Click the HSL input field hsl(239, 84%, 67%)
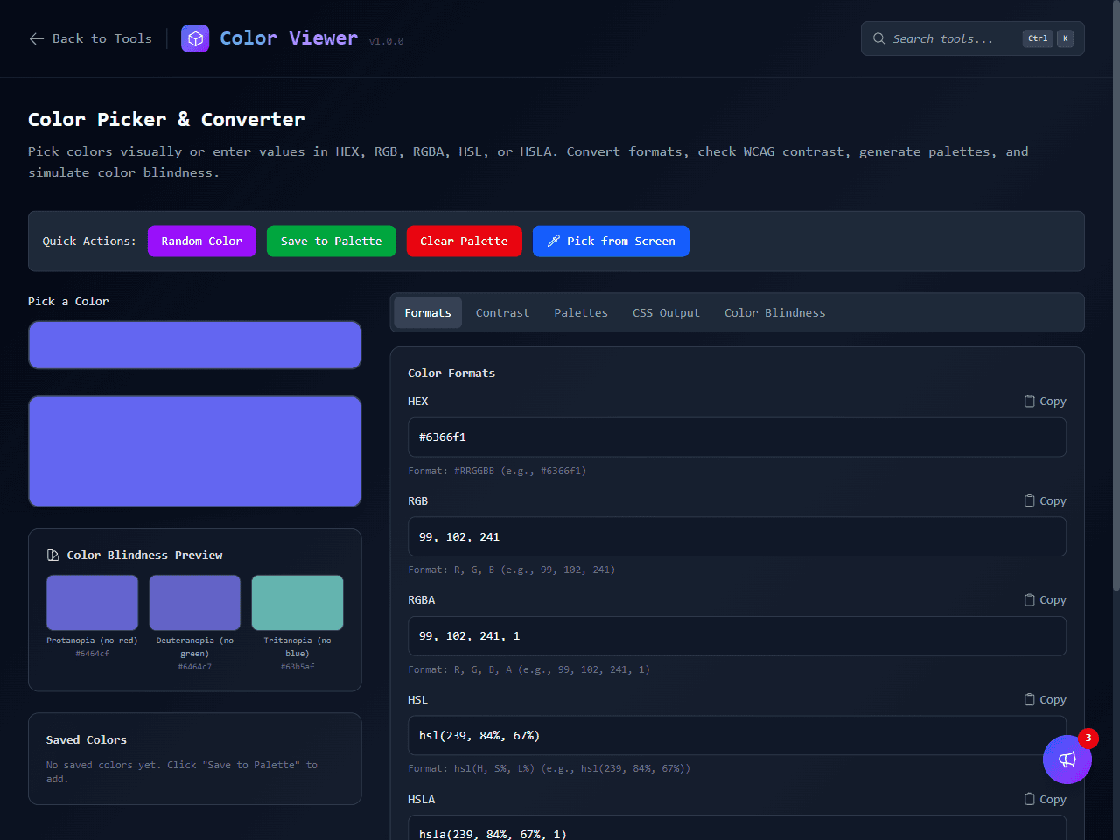 click(x=737, y=735)
